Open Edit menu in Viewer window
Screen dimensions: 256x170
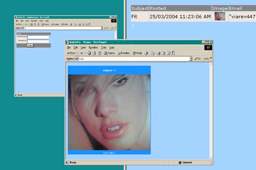[x=76, y=48]
